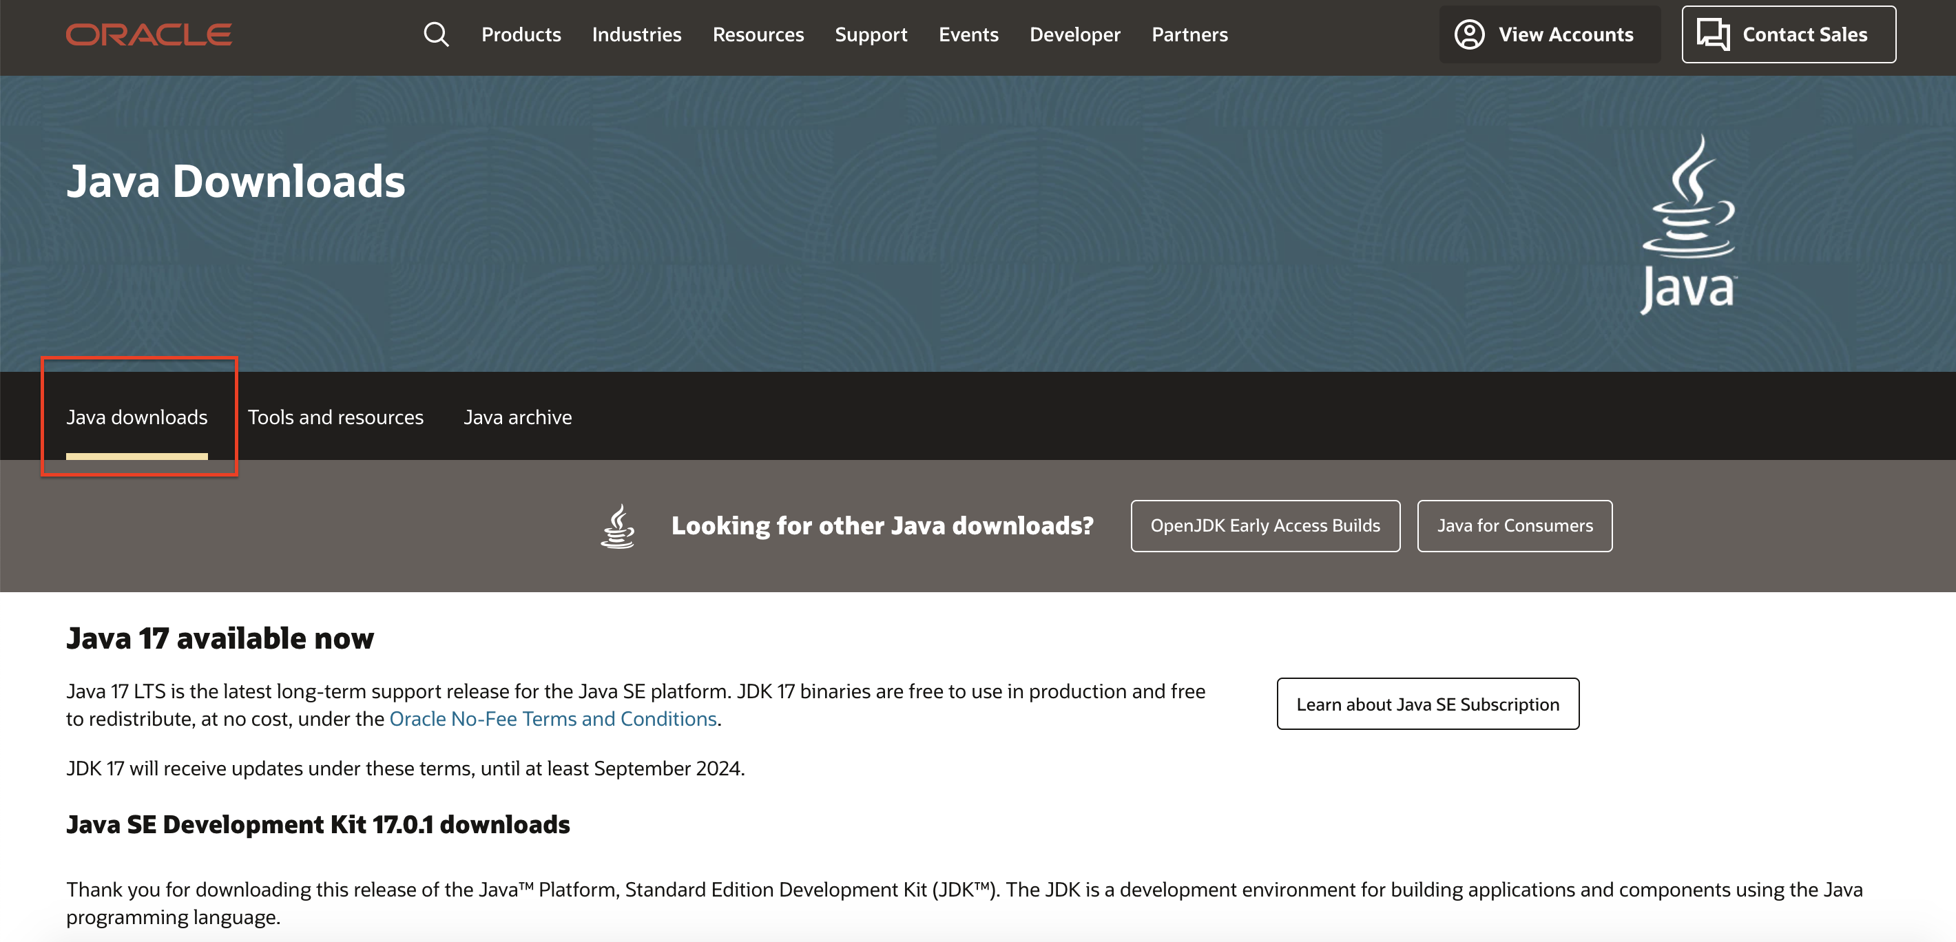The height and width of the screenshot is (942, 1956).
Task: Select the Java downloads tab
Action: click(136, 417)
